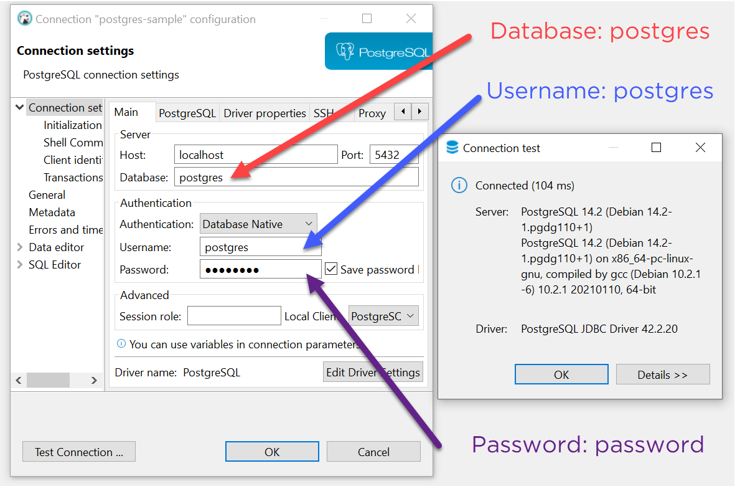
Task: Click the info icon beside Connected message
Action: click(459, 186)
